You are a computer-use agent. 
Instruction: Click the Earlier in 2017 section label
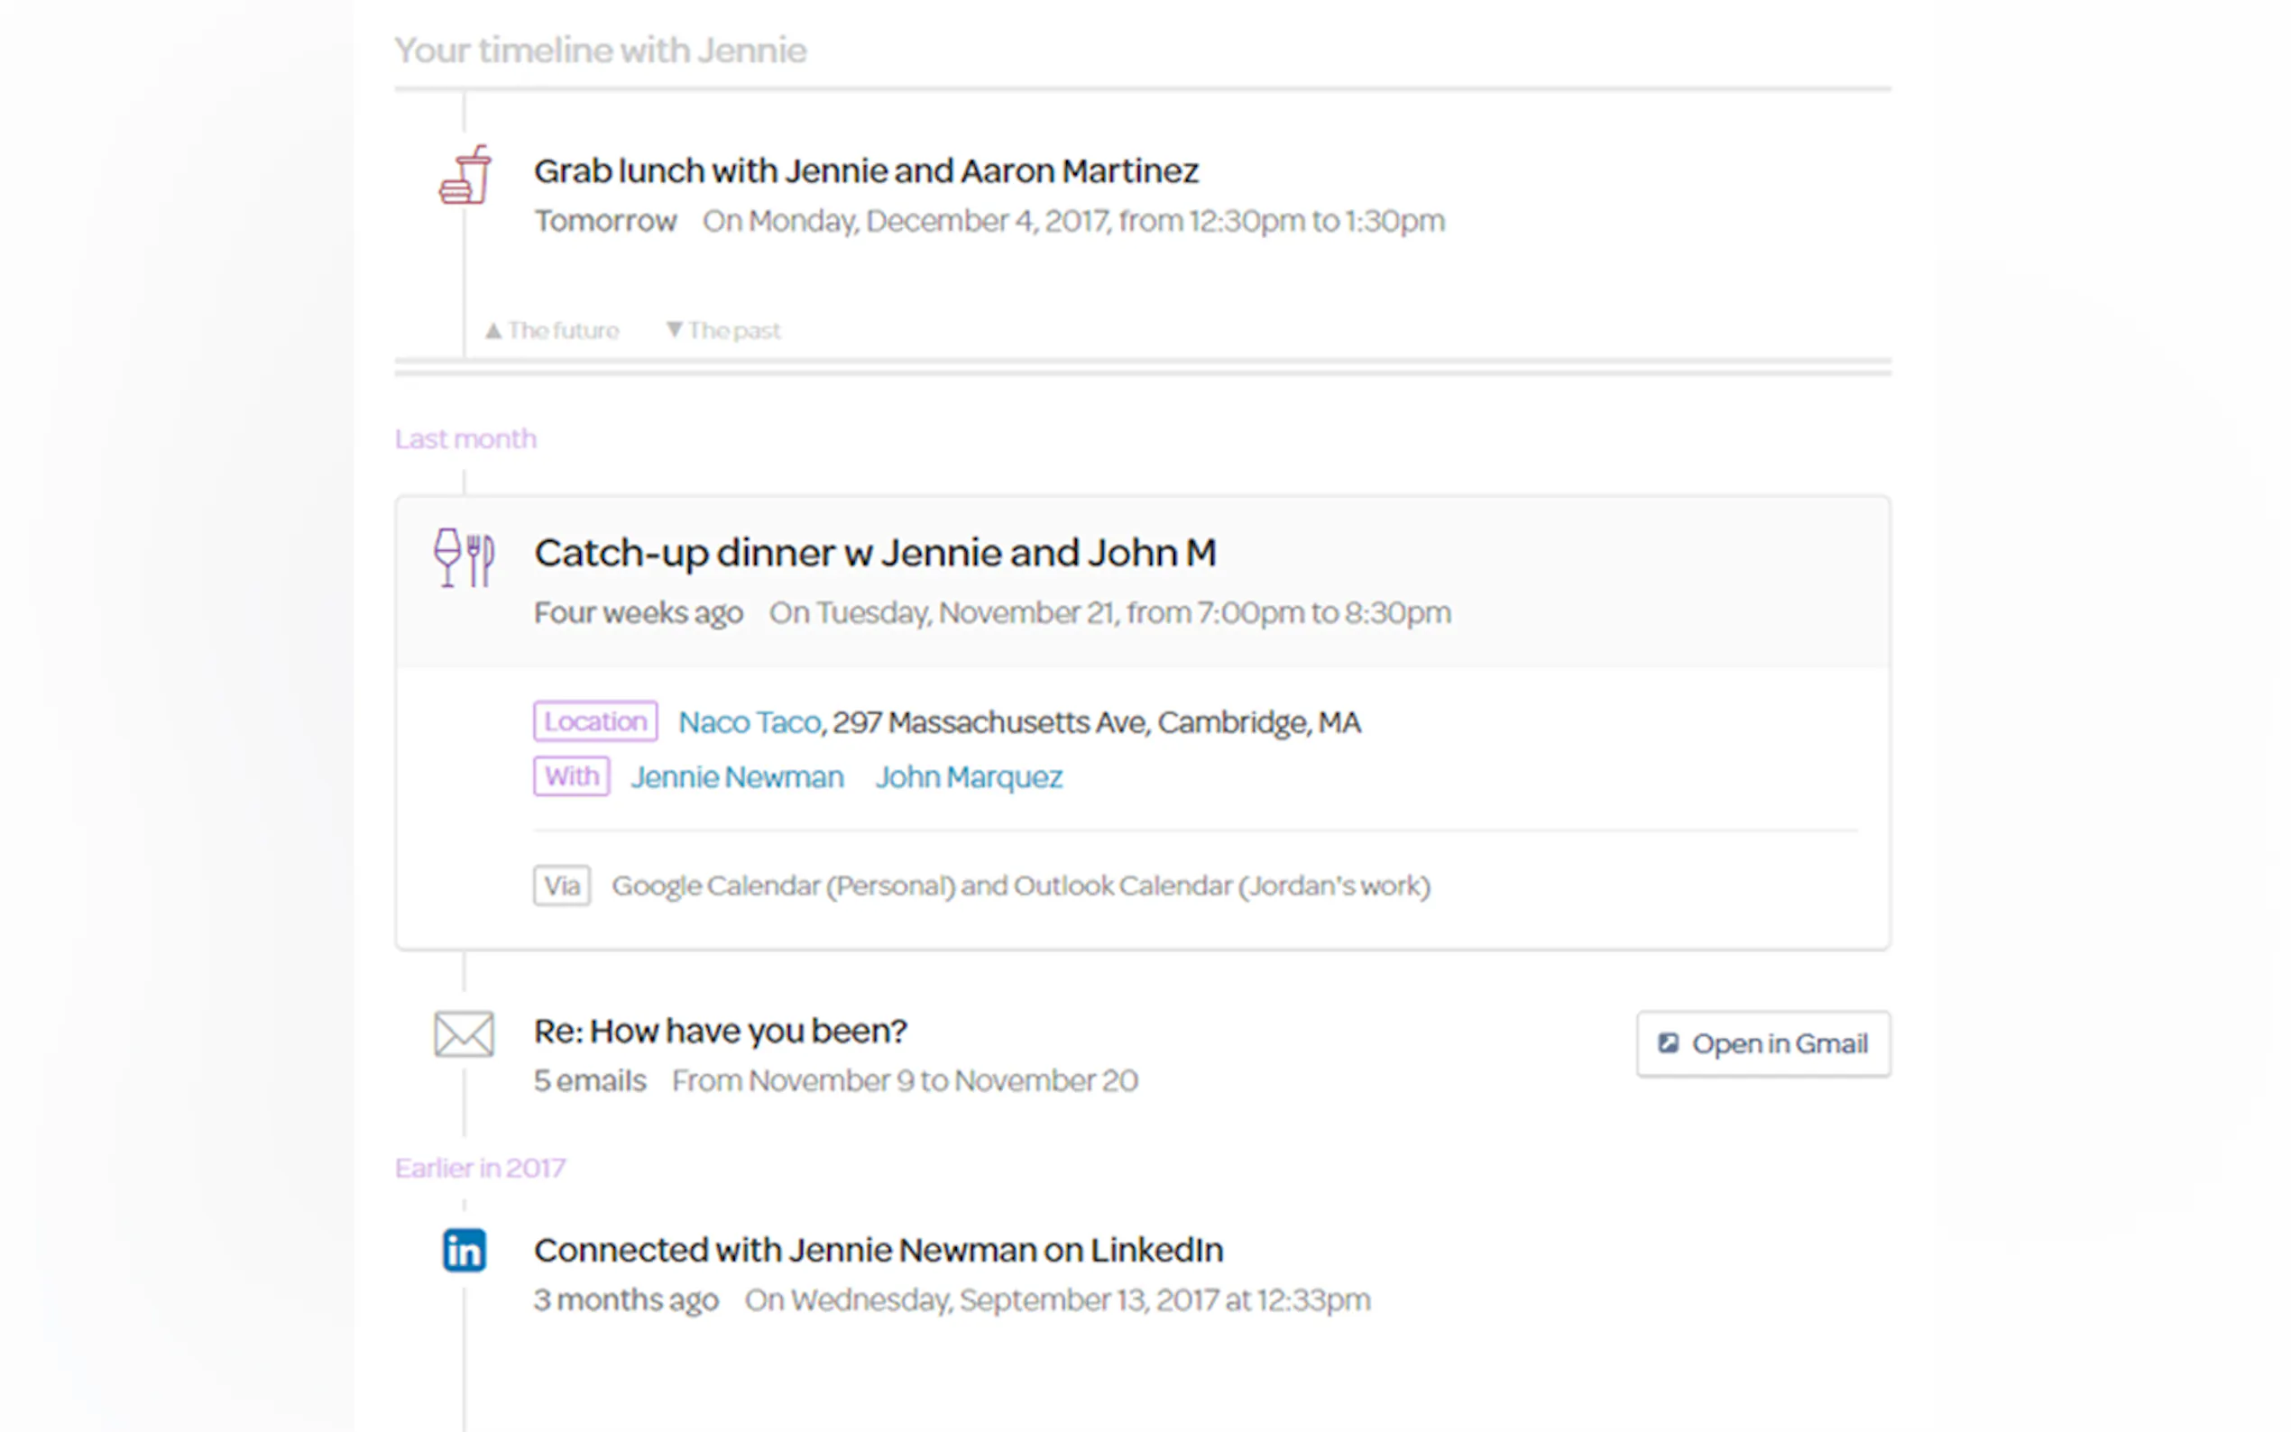[x=479, y=1169]
